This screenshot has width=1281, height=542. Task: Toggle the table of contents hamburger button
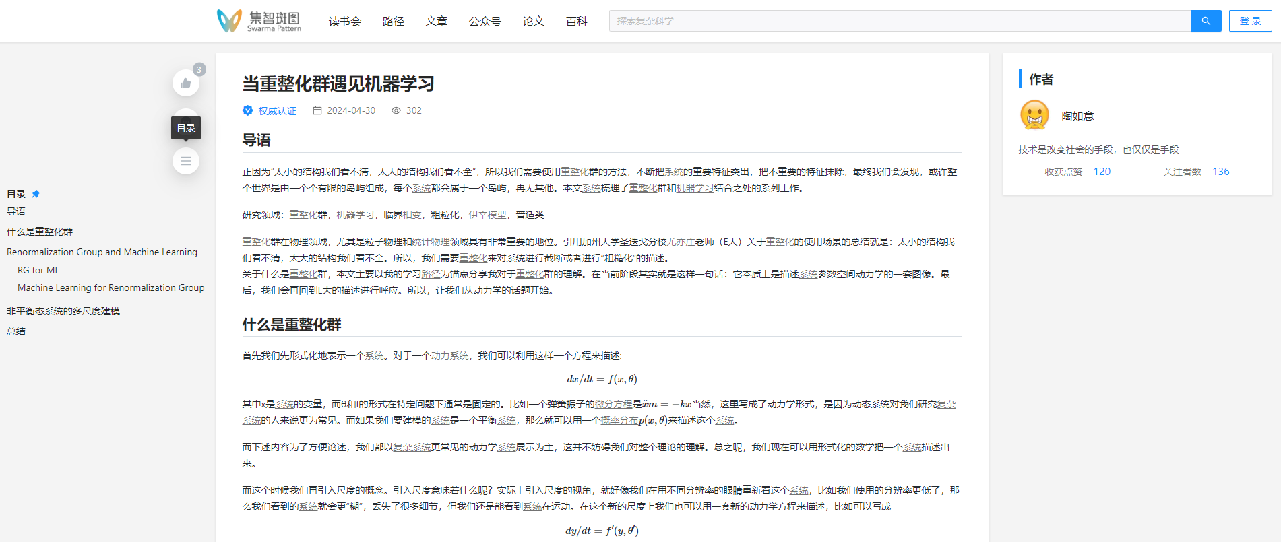[x=186, y=162]
